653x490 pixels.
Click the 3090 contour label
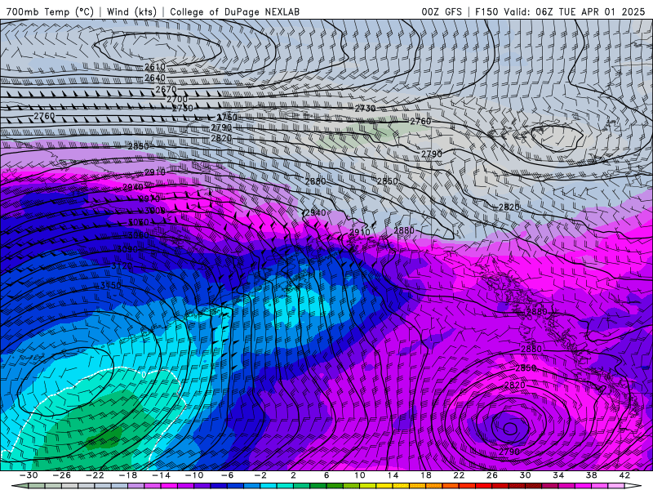tap(127, 250)
